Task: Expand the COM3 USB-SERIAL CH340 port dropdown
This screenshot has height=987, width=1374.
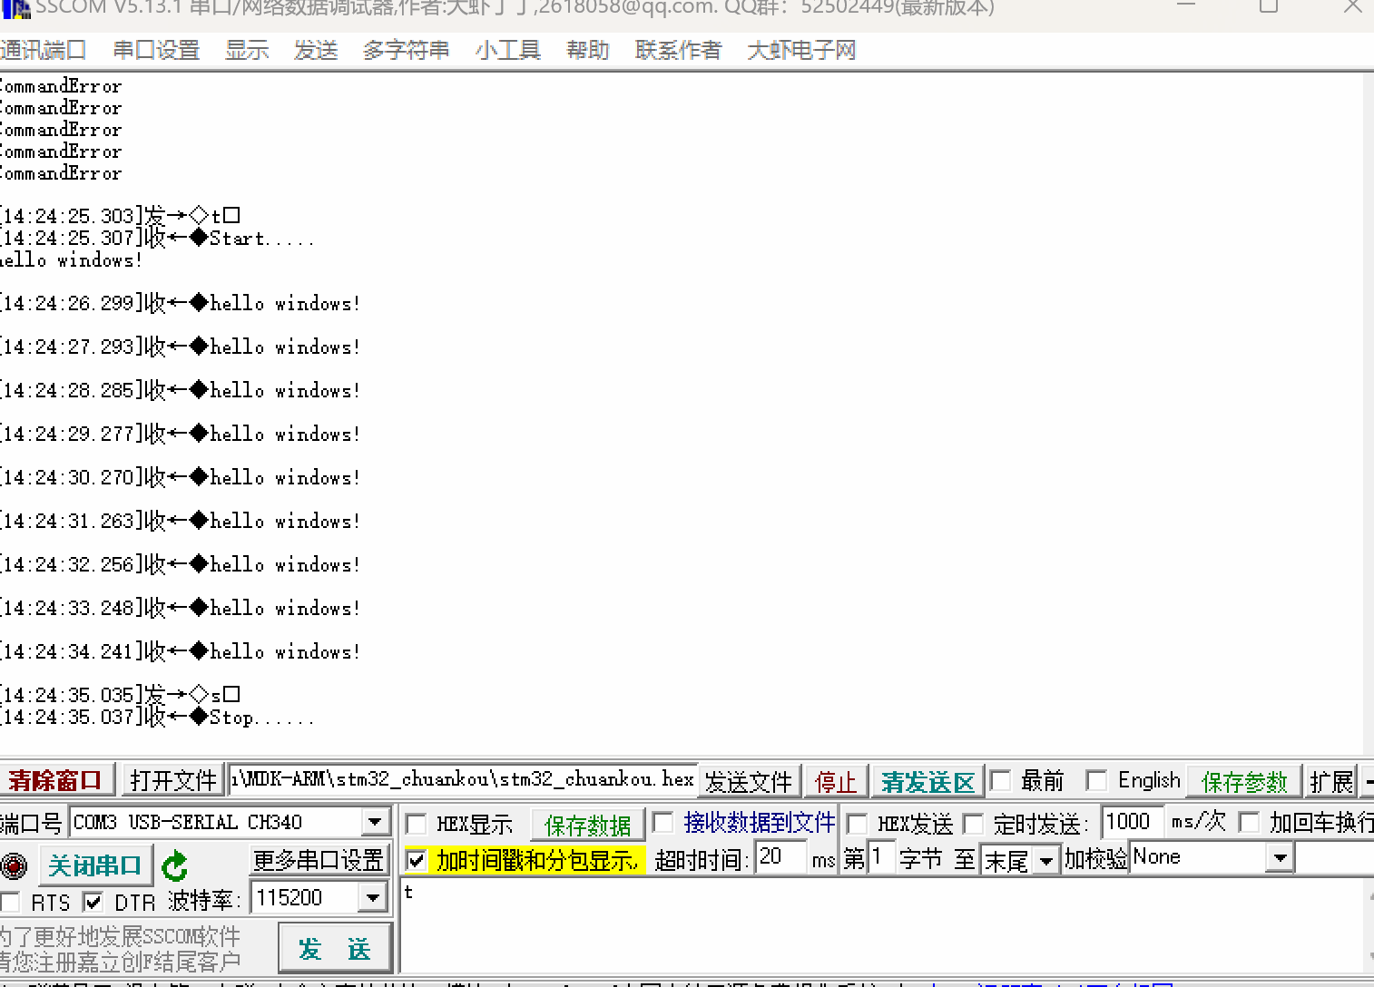Action: point(375,822)
